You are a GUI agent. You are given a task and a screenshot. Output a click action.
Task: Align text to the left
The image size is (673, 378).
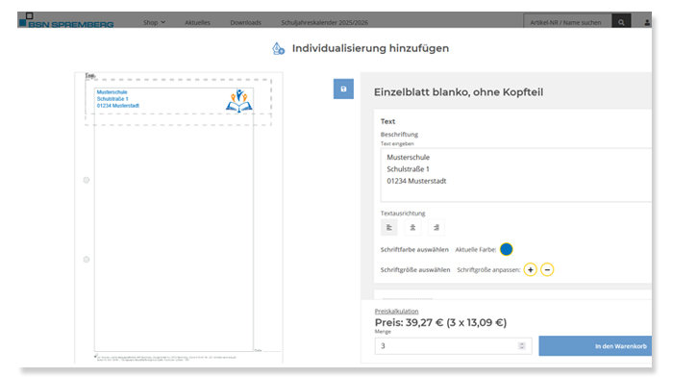point(389,227)
